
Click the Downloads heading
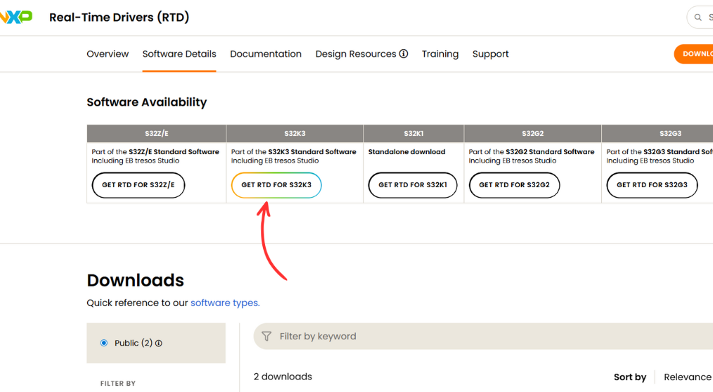click(136, 280)
